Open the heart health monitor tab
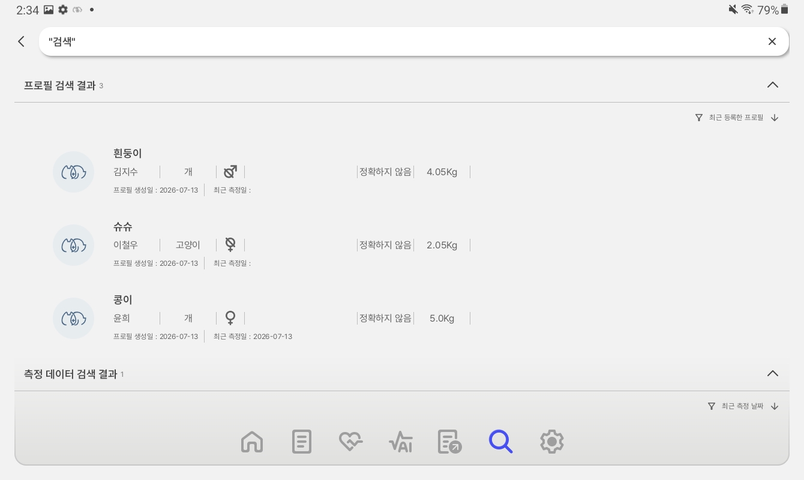Image resolution: width=804 pixels, height=480 pixels. (x=351, y=442)
